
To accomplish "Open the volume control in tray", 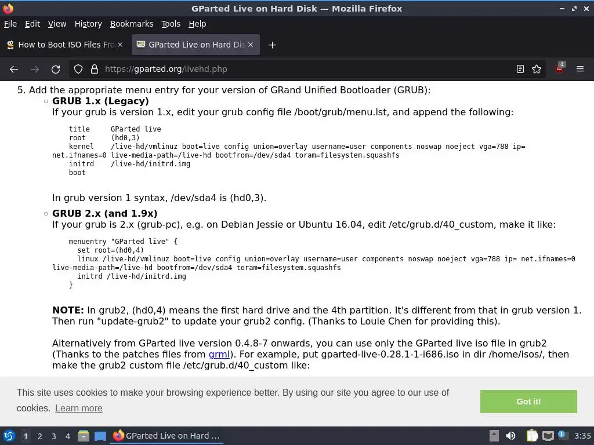I will (x=510, y=436).
